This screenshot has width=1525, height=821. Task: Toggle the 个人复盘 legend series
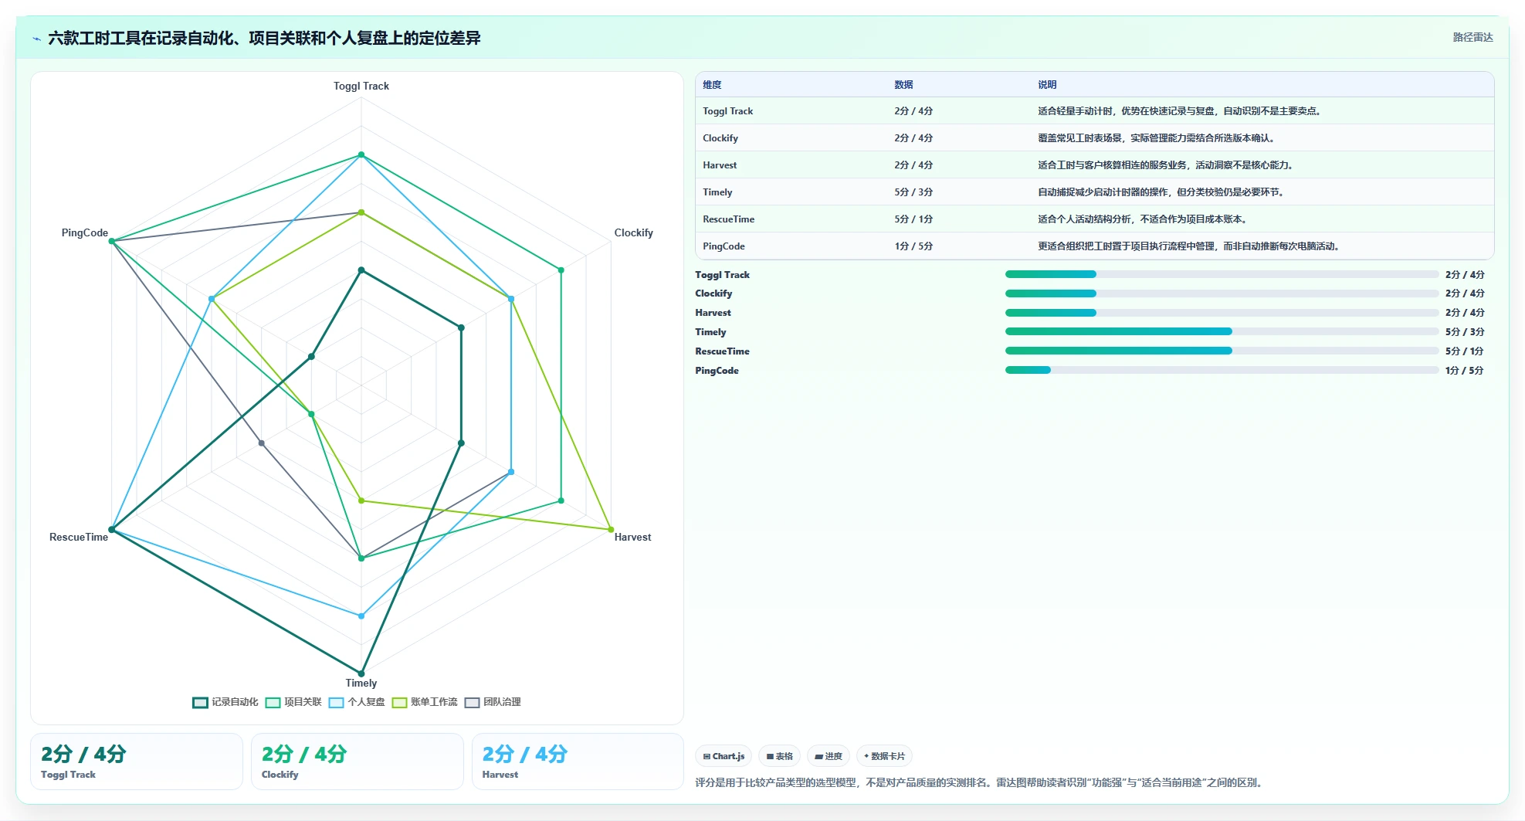(x=357, y=702)
